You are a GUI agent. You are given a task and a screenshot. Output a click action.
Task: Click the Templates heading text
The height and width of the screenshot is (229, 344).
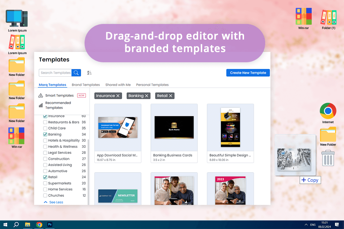54,60
